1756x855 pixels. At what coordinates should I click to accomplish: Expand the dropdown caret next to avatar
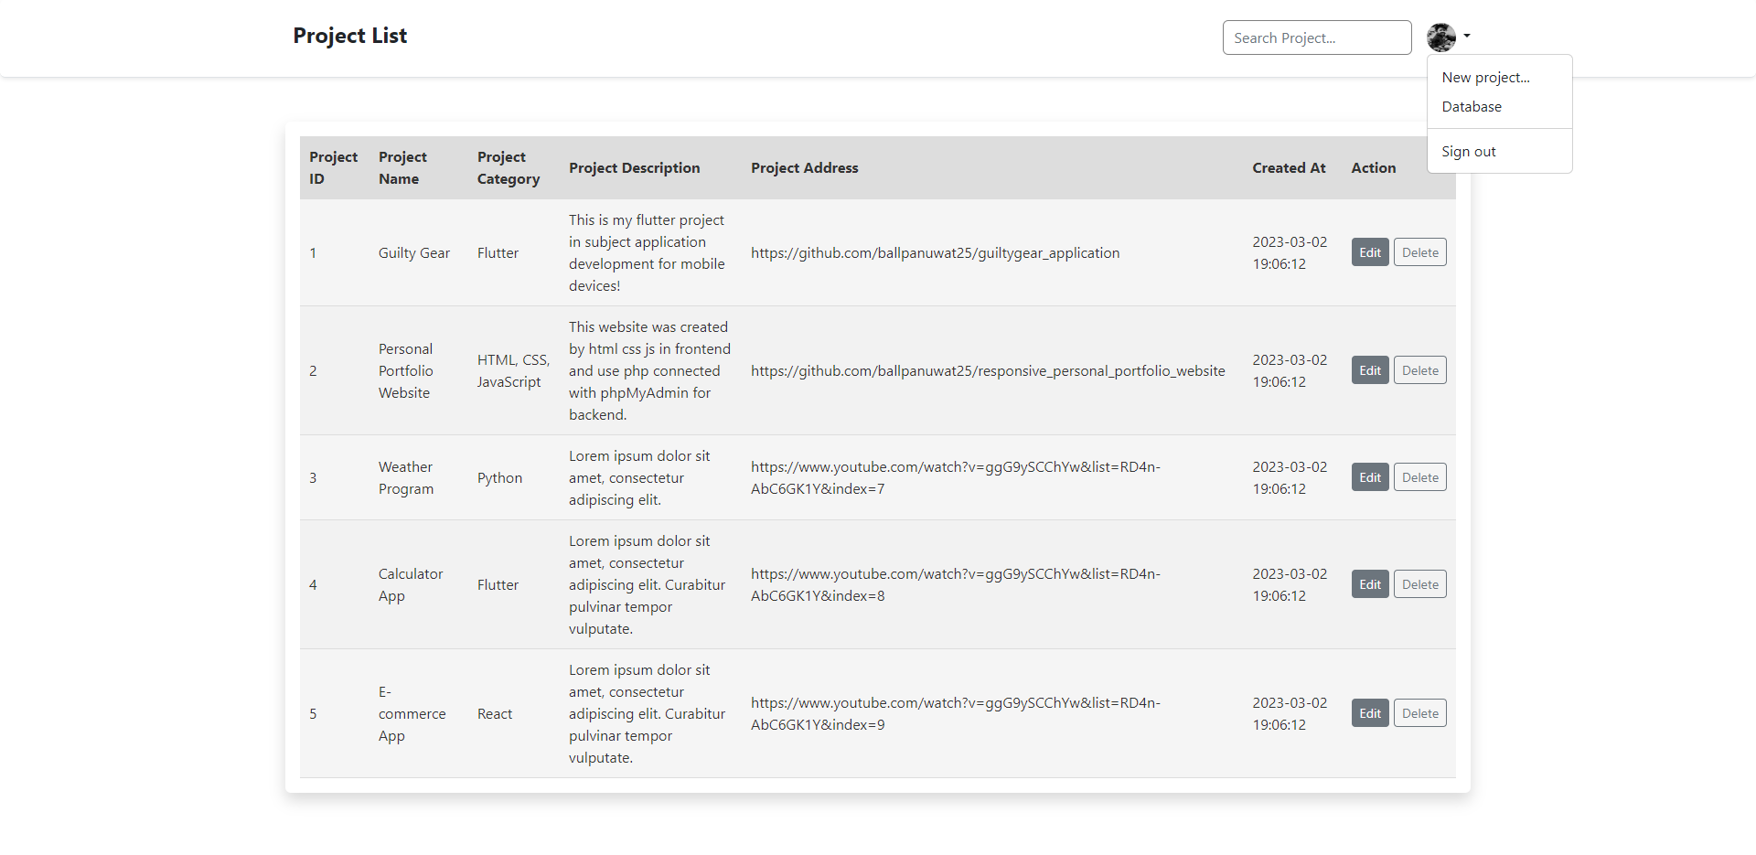[1467, 37]
